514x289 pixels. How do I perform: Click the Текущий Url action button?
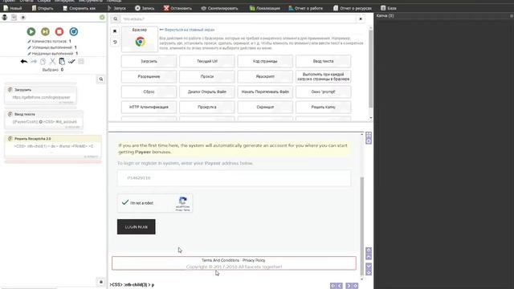point(207,61)
